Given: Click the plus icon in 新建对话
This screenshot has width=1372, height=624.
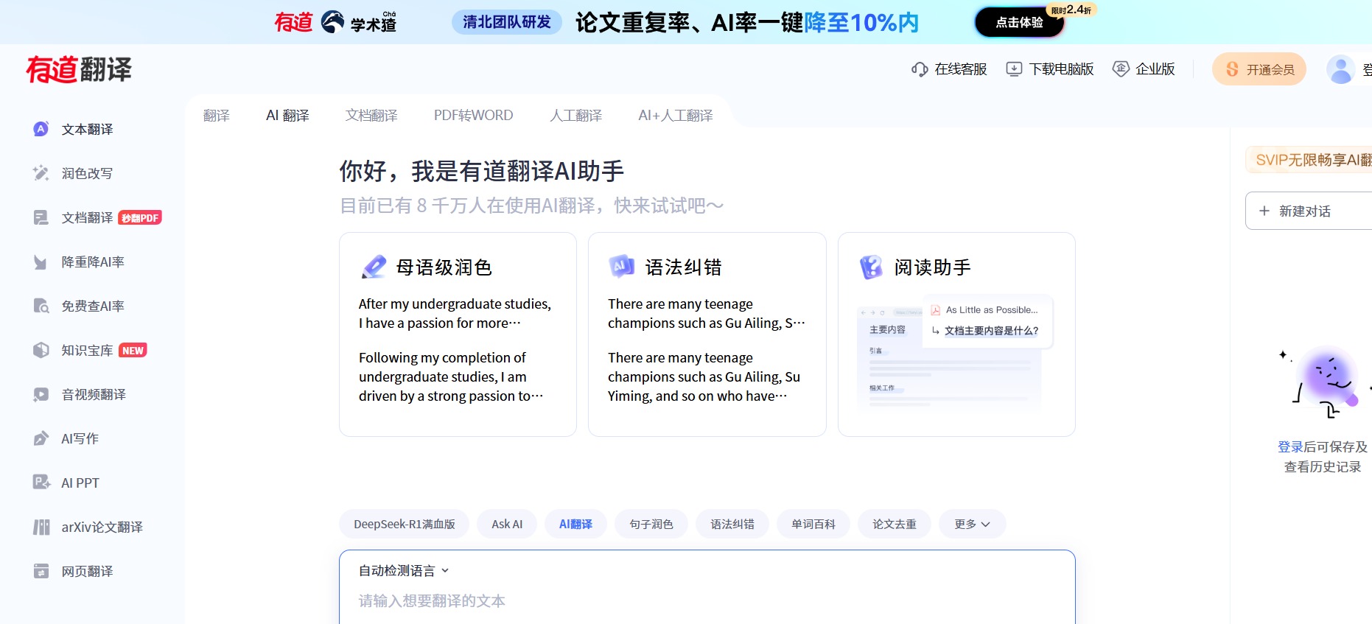Looking at the screenshot, I should pos(1264,211).
